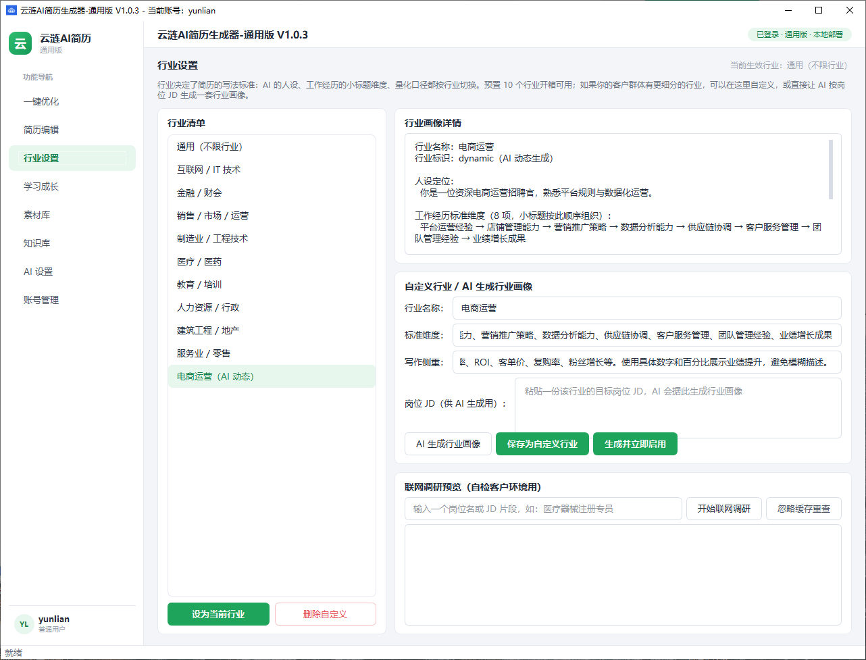Select 建筑工程 / 地产 industry

pyautogui.click(x=272, y=330)
